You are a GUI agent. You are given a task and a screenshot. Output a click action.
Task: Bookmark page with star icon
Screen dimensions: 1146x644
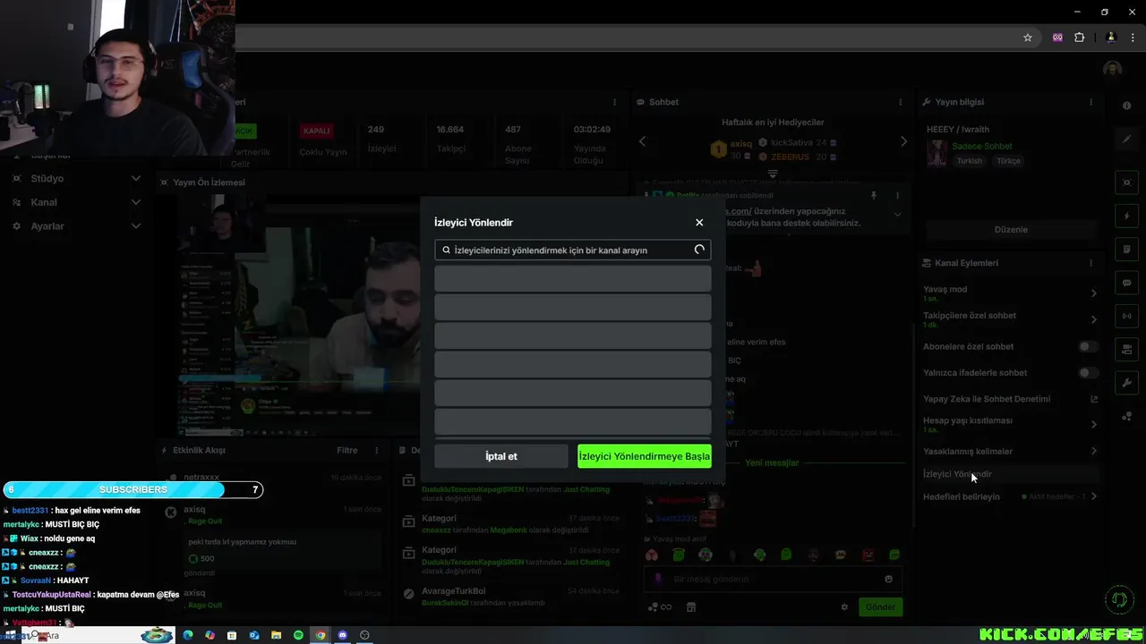pos(1028,38)
